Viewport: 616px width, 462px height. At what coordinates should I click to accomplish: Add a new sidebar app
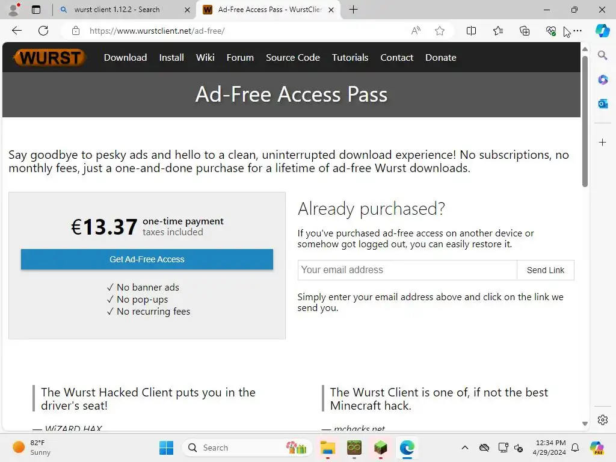tap(603, 142)
